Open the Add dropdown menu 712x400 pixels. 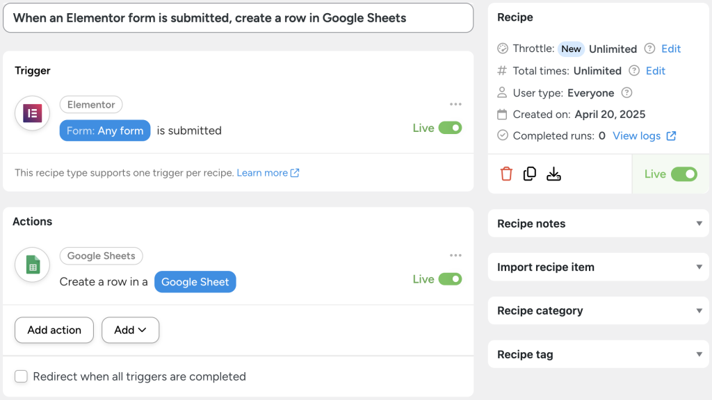130,330
